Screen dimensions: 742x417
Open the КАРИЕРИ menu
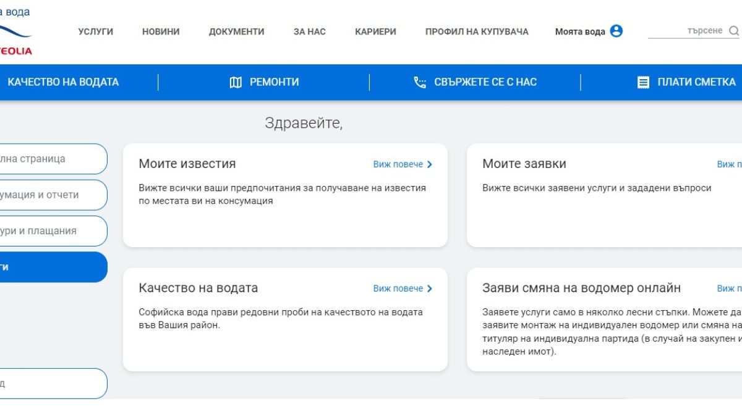tap(376, 32)
